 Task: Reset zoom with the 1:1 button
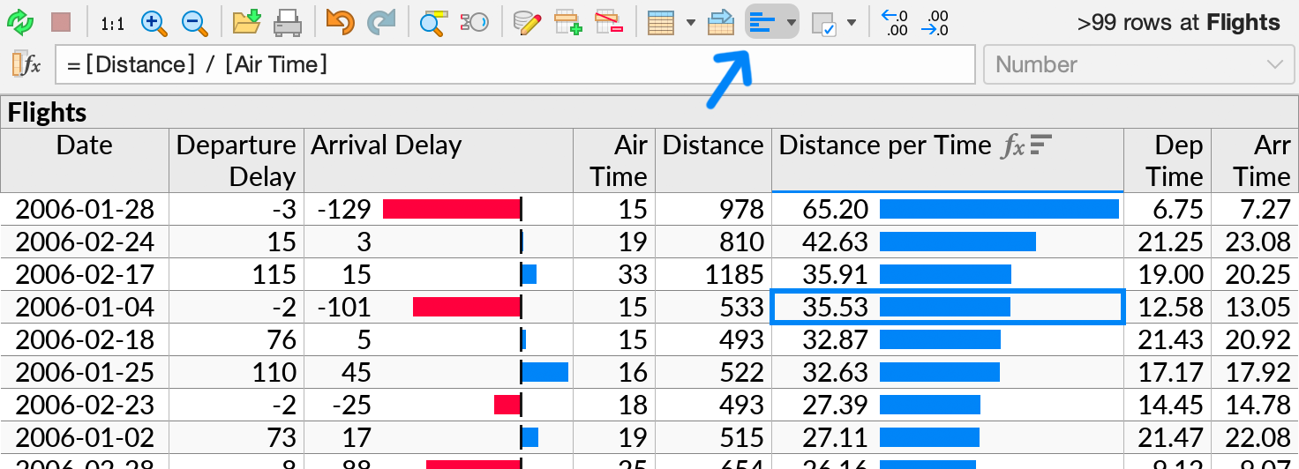tap(112, 23)
